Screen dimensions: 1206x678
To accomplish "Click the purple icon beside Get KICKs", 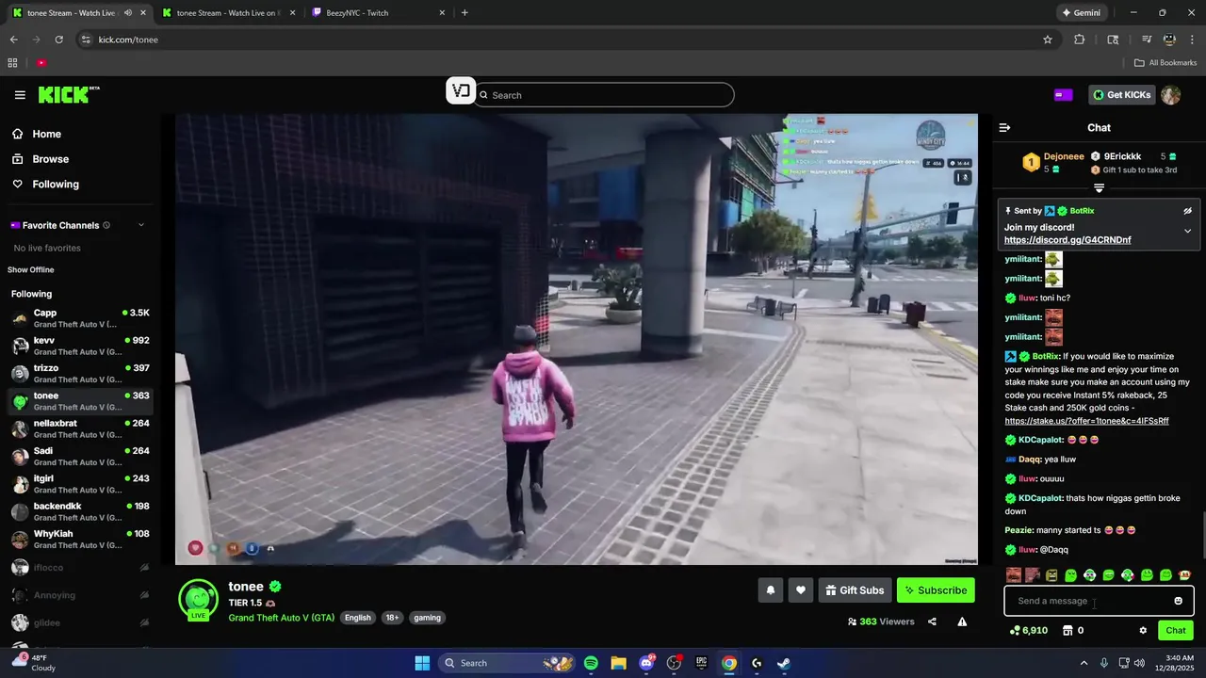I will [1063, 94].
